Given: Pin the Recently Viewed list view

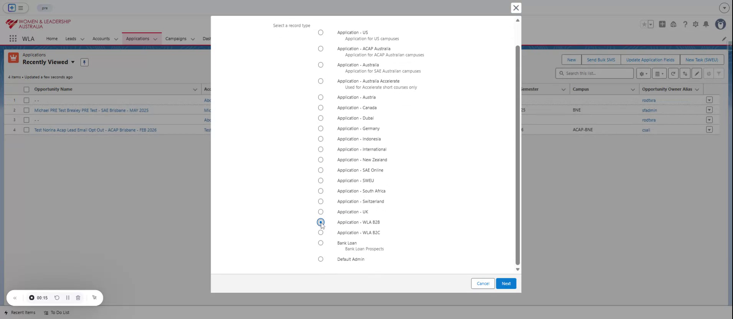Looking at the screenshot, I should click(x=84, y=62).
